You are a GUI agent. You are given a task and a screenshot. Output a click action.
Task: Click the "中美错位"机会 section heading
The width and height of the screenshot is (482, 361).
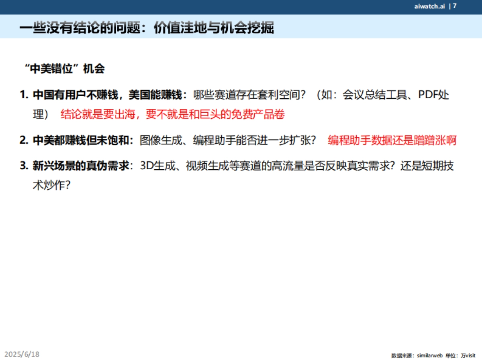(65, 68)
